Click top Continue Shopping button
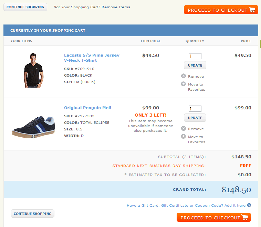 point(25,7)
